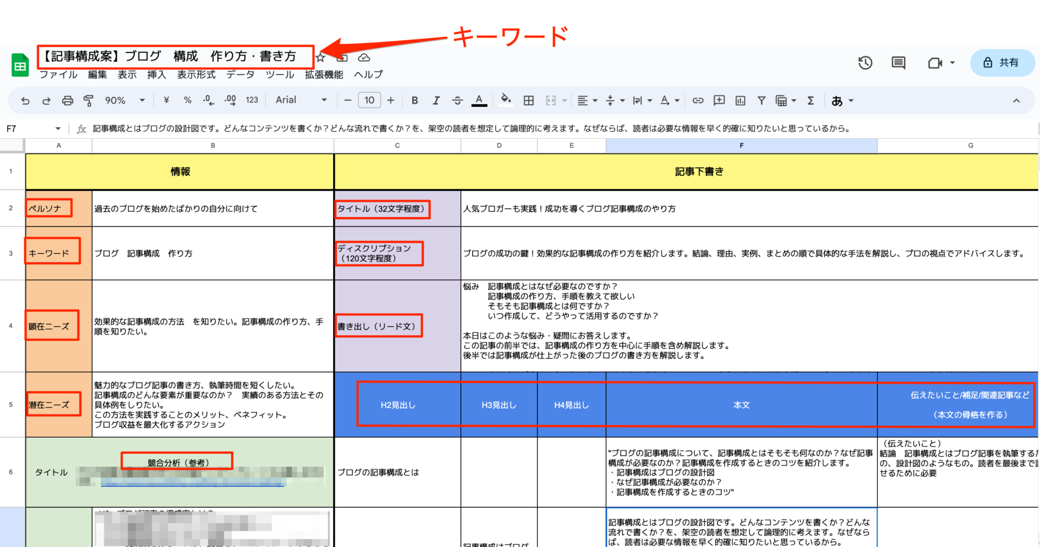The width and height of the screenshot is (1040, 547).
Task: Open meeting options dropdown arrow
Action: 952,63
